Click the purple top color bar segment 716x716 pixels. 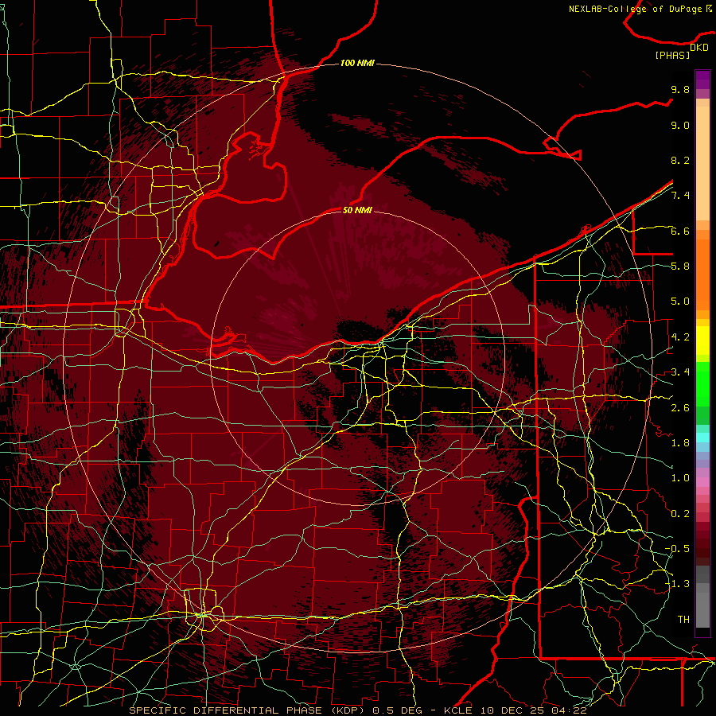702,80
